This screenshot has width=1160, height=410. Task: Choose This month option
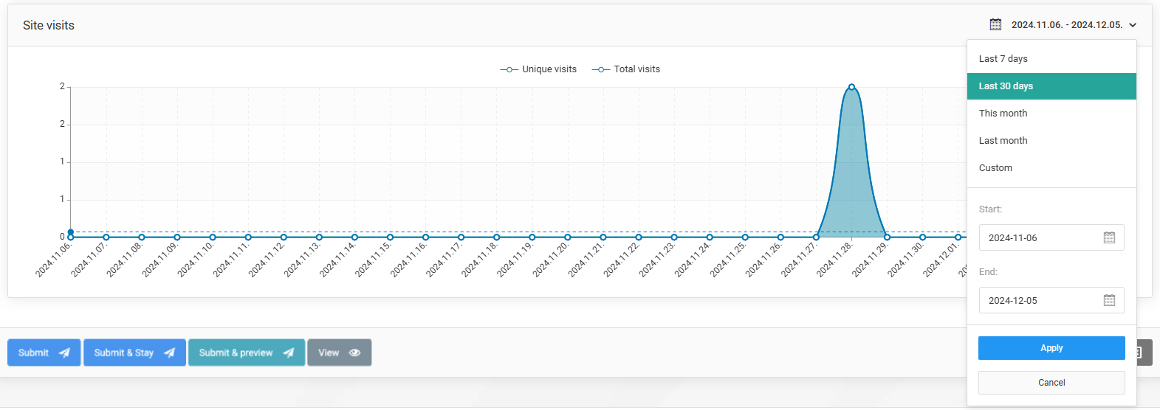(1003, 114)
